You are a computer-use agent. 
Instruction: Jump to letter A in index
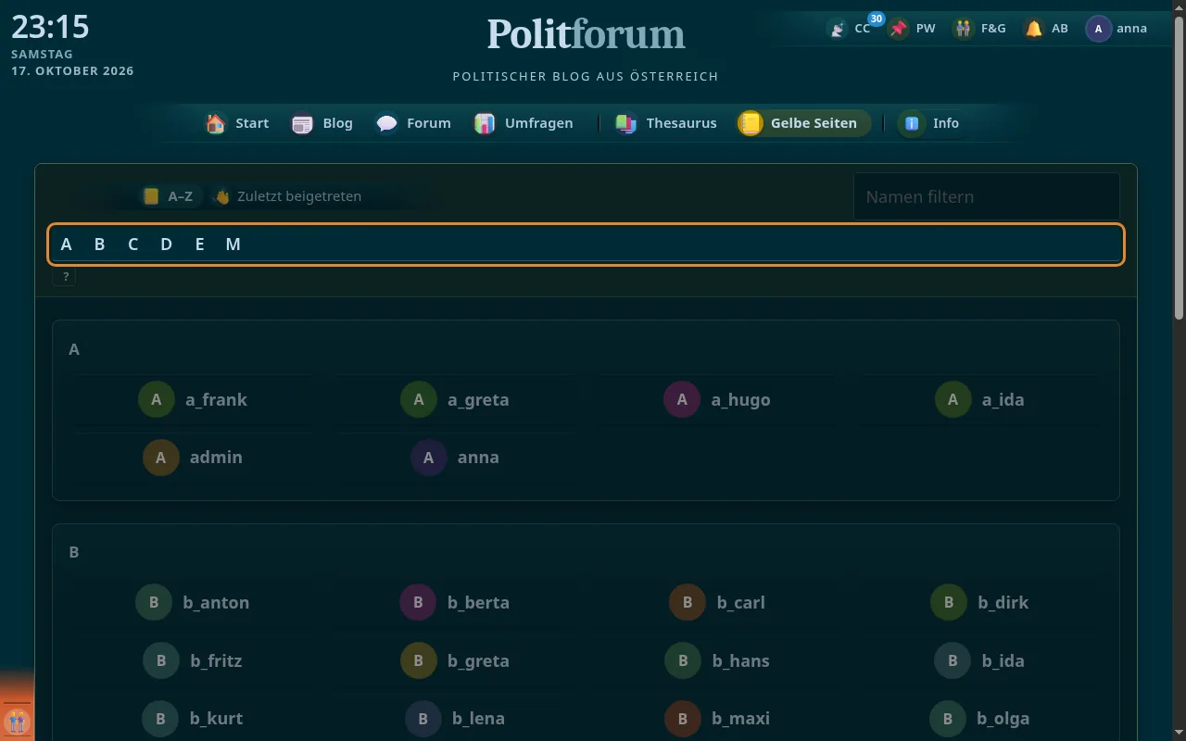coord(66,245)
